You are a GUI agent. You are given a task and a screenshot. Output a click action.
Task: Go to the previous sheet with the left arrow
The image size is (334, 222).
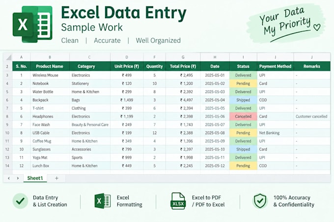click(x=9, y=178)
